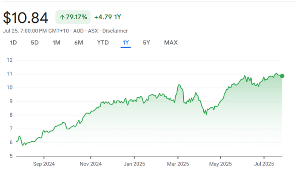Select the YTD range tab
The height and width of the screenshot is (176, 297).
(103, 43)
